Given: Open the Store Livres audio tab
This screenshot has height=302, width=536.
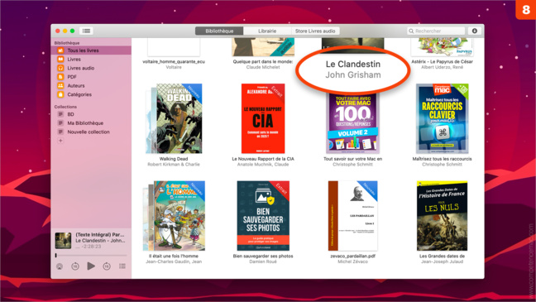Looking at the screenshot, I should (x=315, y=31).
